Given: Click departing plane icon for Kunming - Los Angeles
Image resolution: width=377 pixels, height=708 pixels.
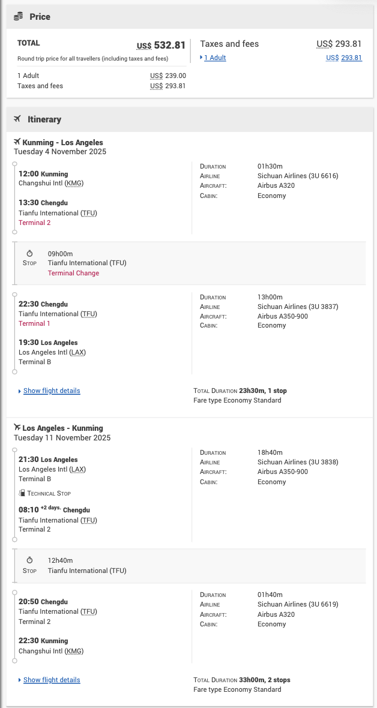Looking at the screenshot, I should 17,142.
